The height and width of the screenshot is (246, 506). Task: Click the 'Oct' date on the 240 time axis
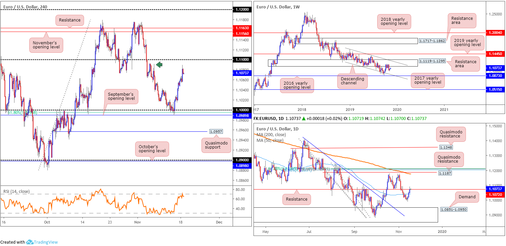(47, 222)
